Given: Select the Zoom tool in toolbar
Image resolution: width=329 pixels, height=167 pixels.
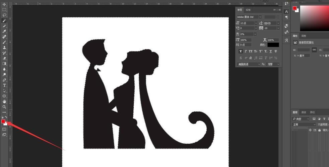Looking at the screenshot, I should 4,107.
